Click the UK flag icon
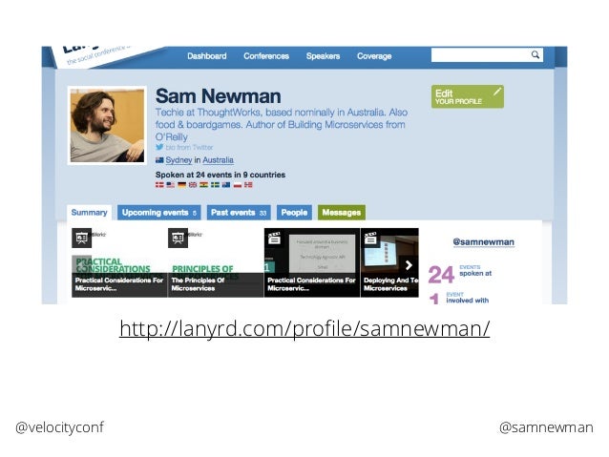609x457 pixels. click(193, 185)
